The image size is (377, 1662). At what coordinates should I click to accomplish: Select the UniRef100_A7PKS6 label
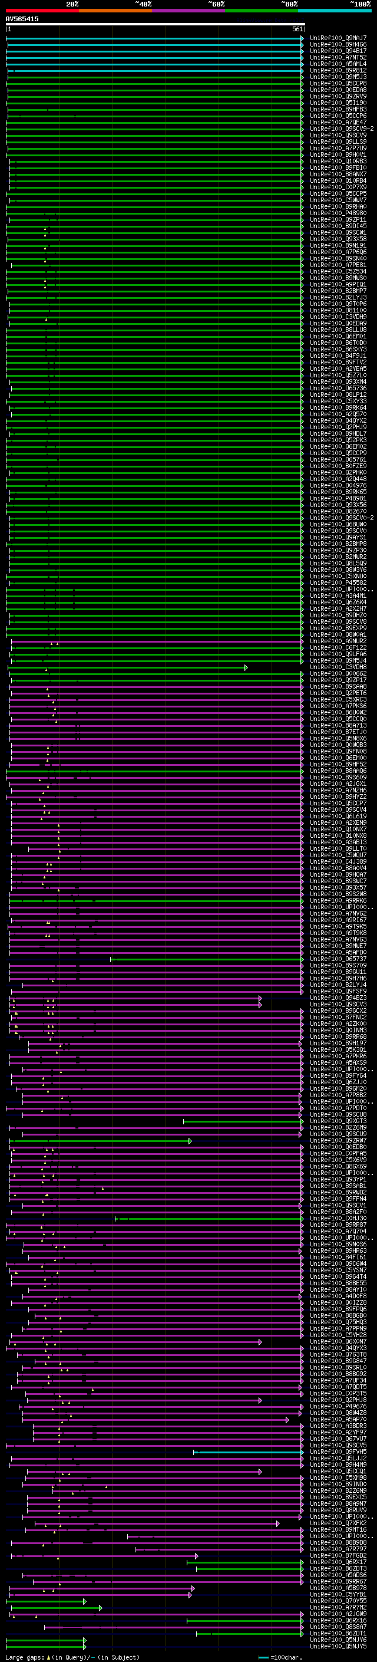click(338, 706)
